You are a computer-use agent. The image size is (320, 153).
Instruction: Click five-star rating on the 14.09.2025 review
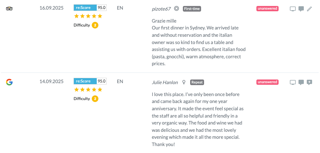click(88, 90)
